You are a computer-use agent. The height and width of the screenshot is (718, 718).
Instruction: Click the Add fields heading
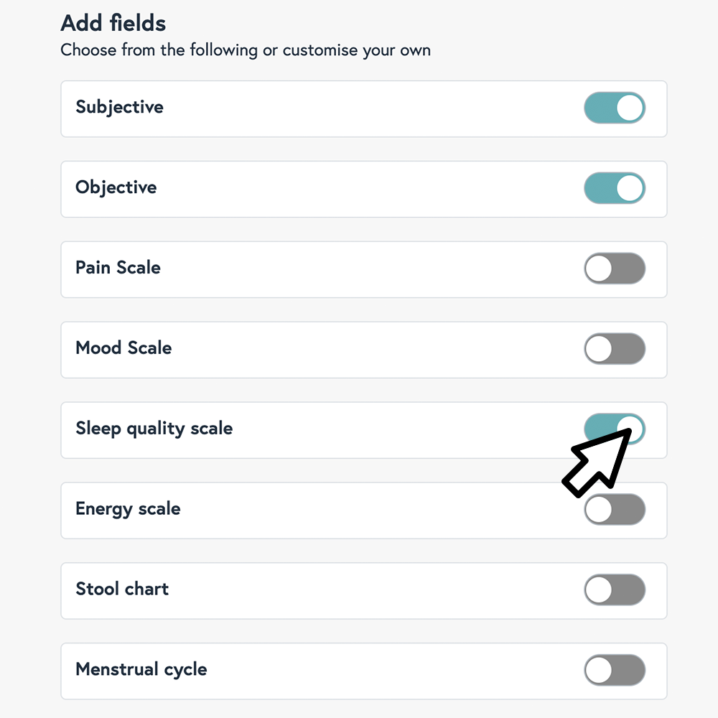pos(113,23)
